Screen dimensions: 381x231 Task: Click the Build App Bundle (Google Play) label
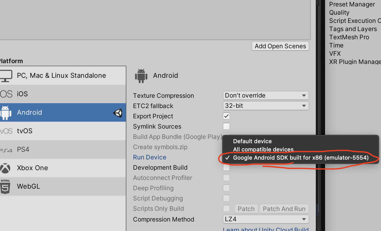tap(177, 137)
